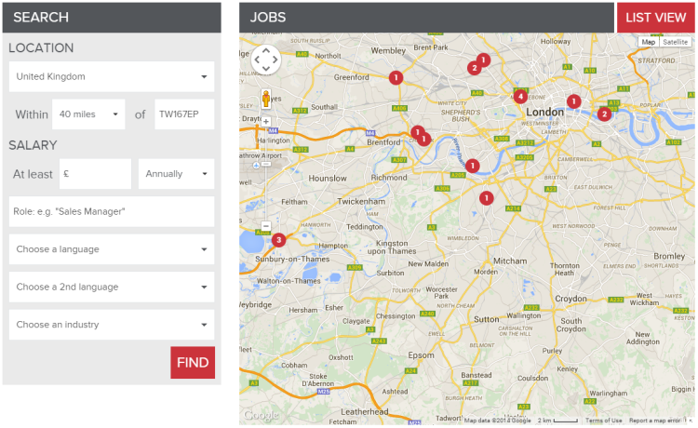Open the marker 1 beside the Brent Park 2 marker
This screenshot has height=428, width=698.
[483, 60]
